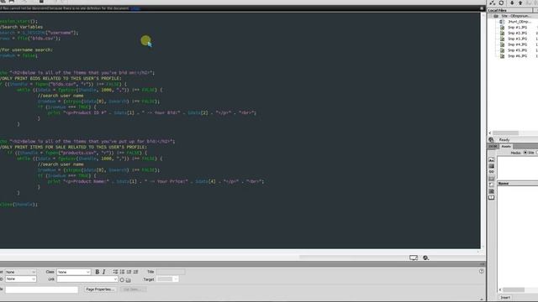Click the ONLY PRINT BIDS RELATED comment line

tap(61, 78)
